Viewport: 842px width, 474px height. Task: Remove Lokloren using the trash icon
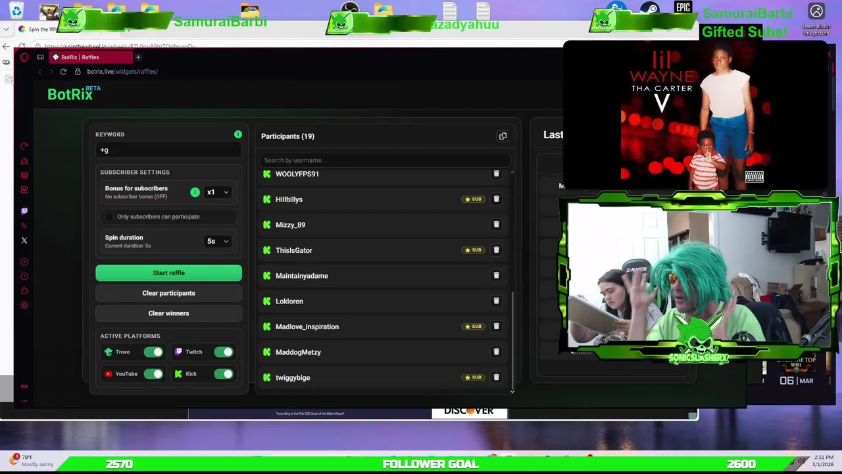coord(496,301)
